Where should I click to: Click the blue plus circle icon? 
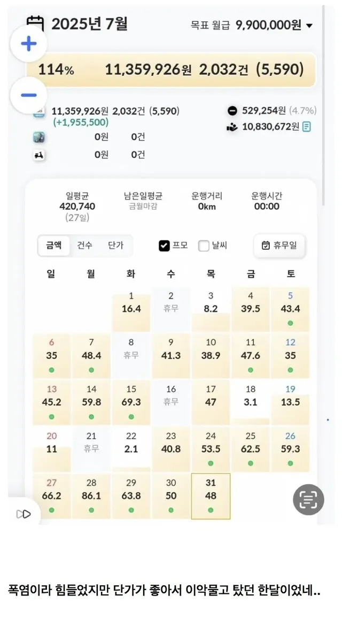tap(28, 43)
